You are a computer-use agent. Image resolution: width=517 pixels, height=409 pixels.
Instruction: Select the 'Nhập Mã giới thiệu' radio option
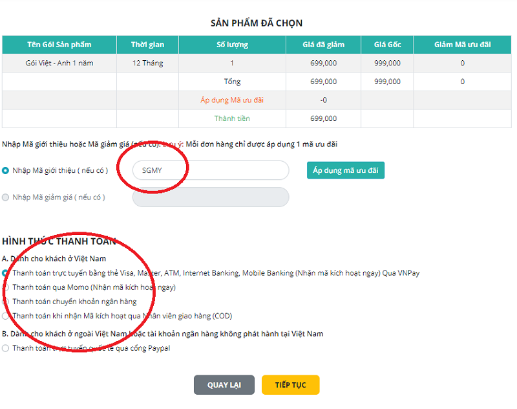[6, 170]
